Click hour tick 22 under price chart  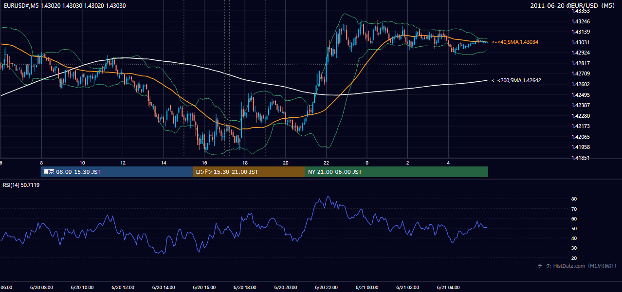[x=326, y=163]
